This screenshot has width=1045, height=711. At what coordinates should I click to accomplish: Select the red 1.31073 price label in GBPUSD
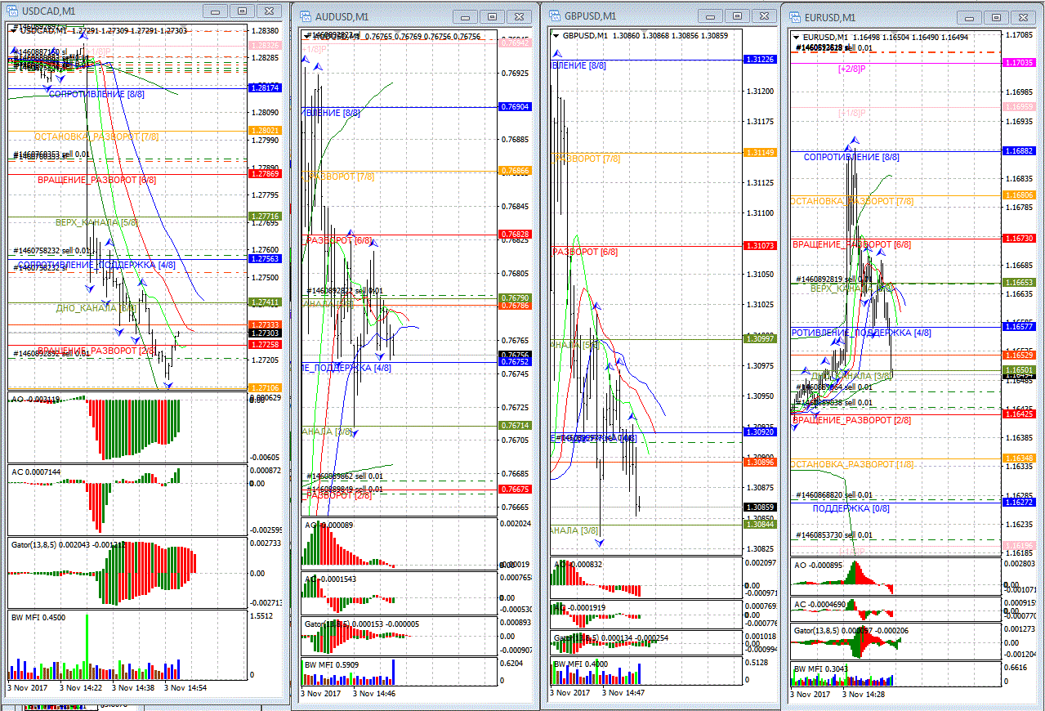point(759,246)
